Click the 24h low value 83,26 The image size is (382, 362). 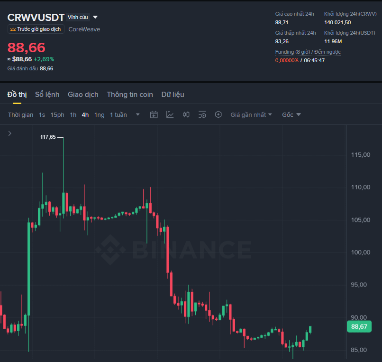point(282,41)
